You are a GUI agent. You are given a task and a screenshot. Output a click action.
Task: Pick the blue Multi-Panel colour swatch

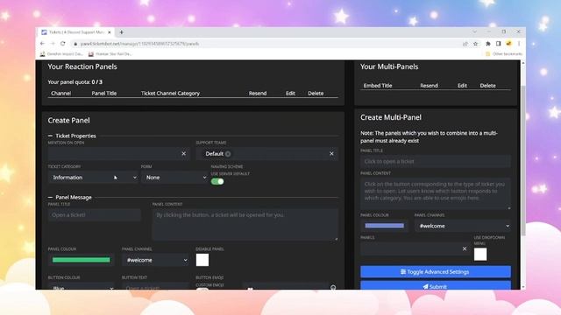(x=384, y=226)
